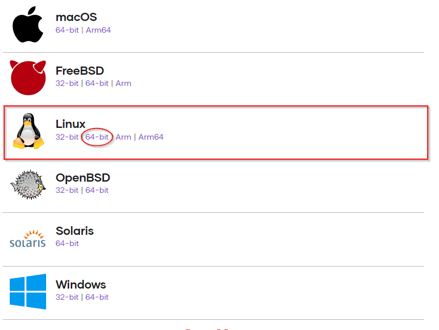439x330 pixels.
Task: Click the Apple macOS logo icon
Action: [x=28, y=25]
